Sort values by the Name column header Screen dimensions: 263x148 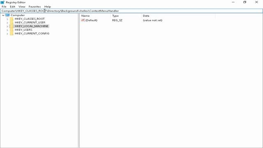click(x=95, y=16)
